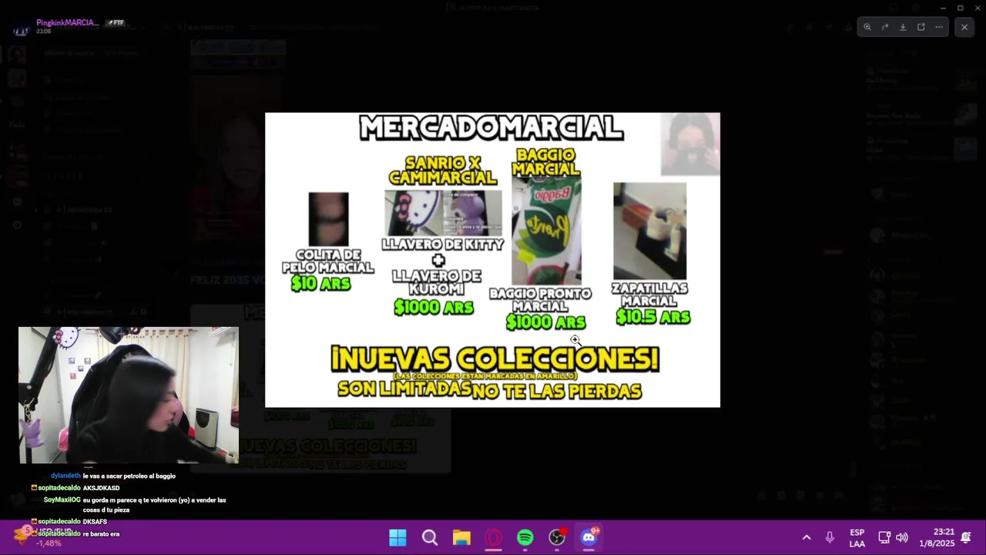Screen dimensions: 986x555
Task: Open the three-dot more options menu
Action: pyautogui.click(x=939, y=27)
